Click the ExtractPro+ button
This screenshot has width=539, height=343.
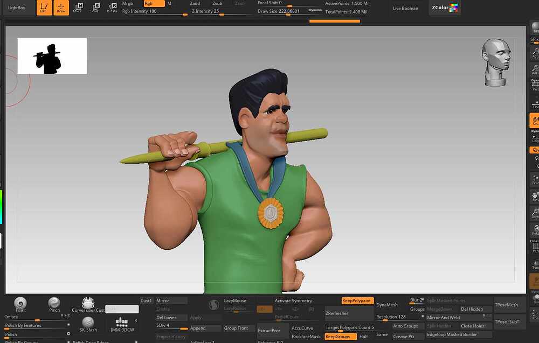pyautogui.click(x=273, y=330)
